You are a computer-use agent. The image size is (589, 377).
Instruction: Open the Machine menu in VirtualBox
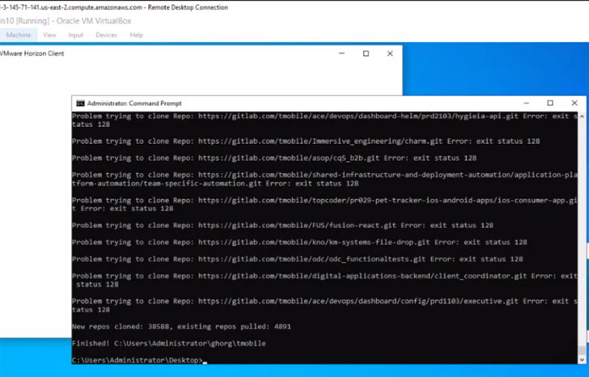[18, 35]
